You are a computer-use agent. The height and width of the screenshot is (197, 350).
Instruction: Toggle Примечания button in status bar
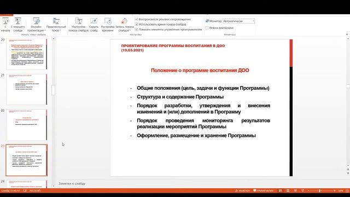pos(264,191)
